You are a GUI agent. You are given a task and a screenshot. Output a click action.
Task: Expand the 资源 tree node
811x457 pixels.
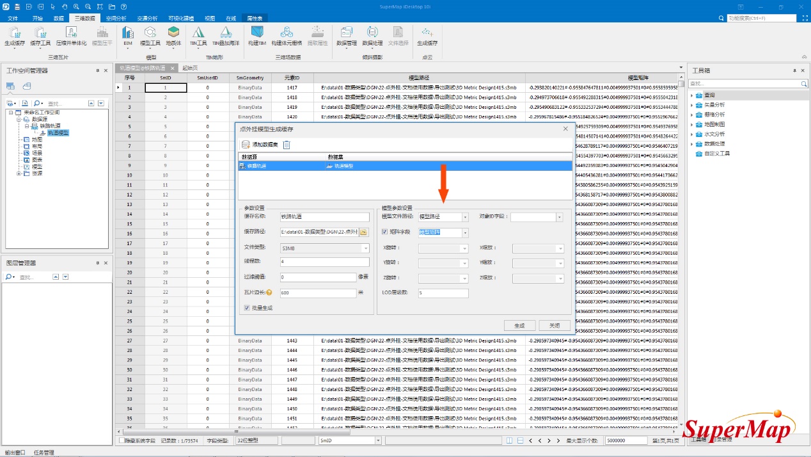click(x=19, y=173)
